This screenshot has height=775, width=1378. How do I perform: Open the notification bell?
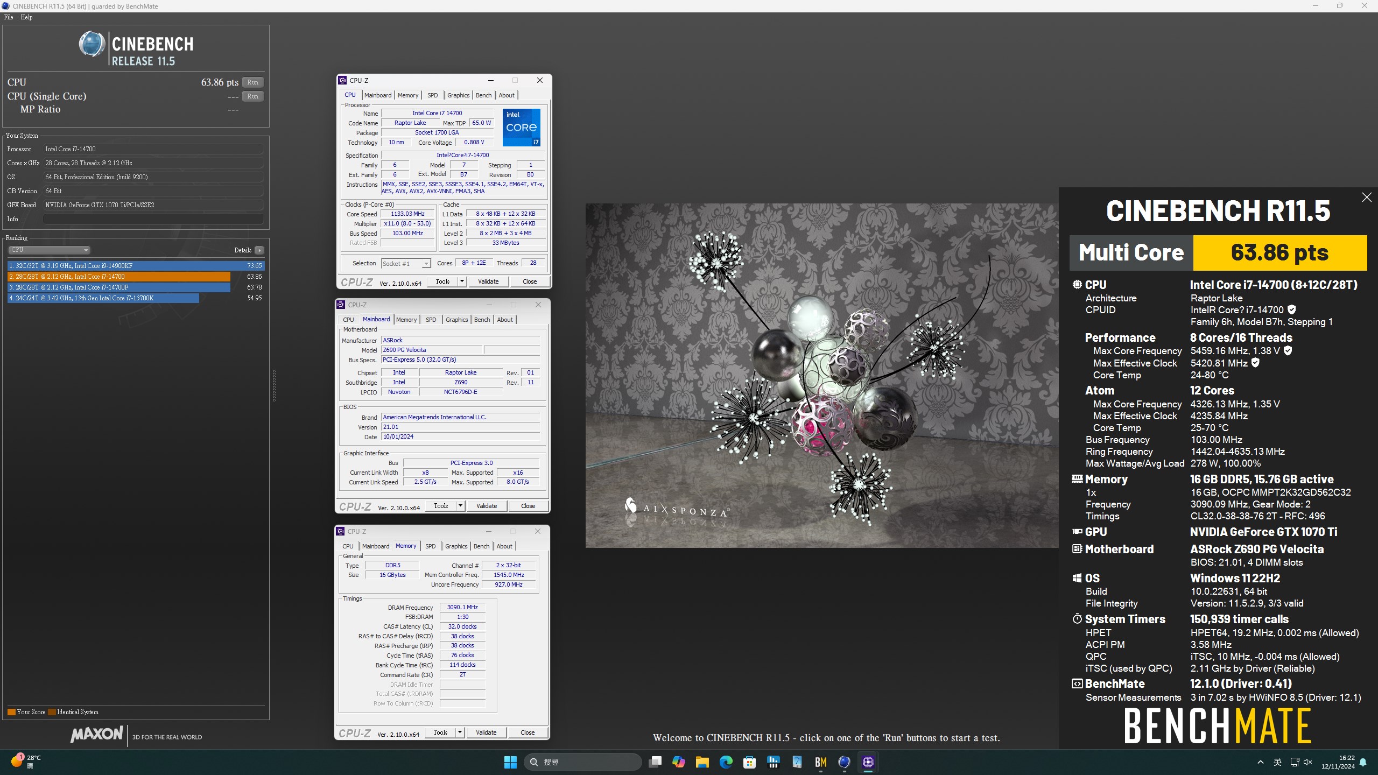coord(1363,762)
